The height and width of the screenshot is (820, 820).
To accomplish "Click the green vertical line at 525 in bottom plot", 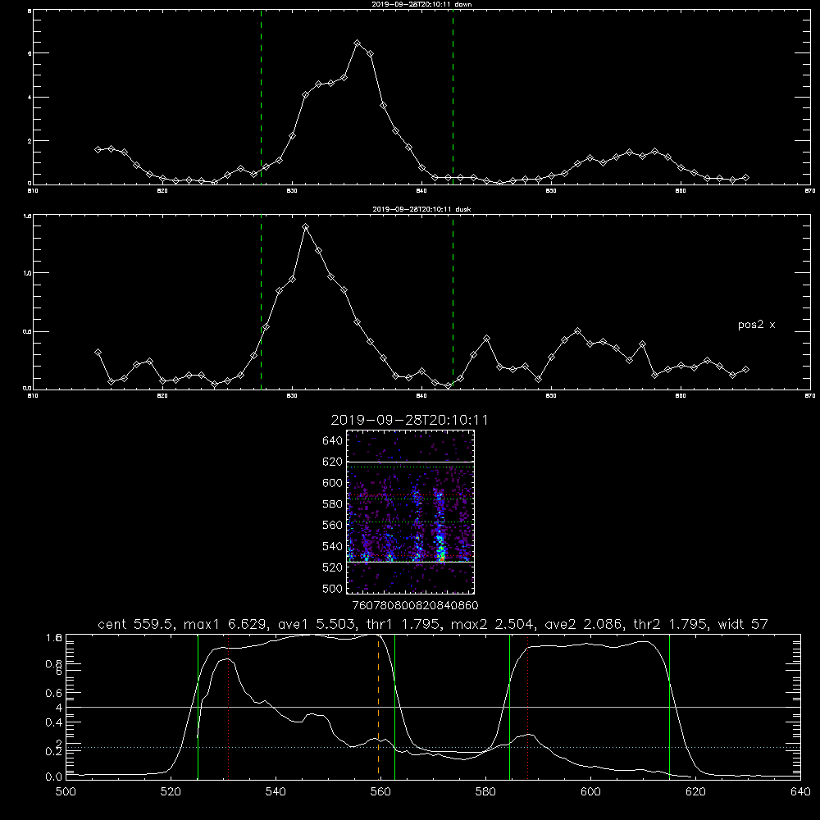I will (x=198, y=706).
